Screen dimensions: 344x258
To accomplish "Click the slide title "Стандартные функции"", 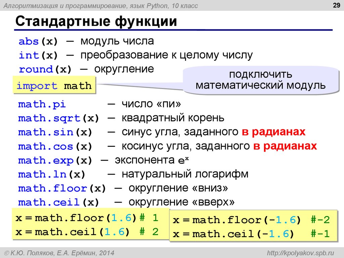I will (96, 21).
